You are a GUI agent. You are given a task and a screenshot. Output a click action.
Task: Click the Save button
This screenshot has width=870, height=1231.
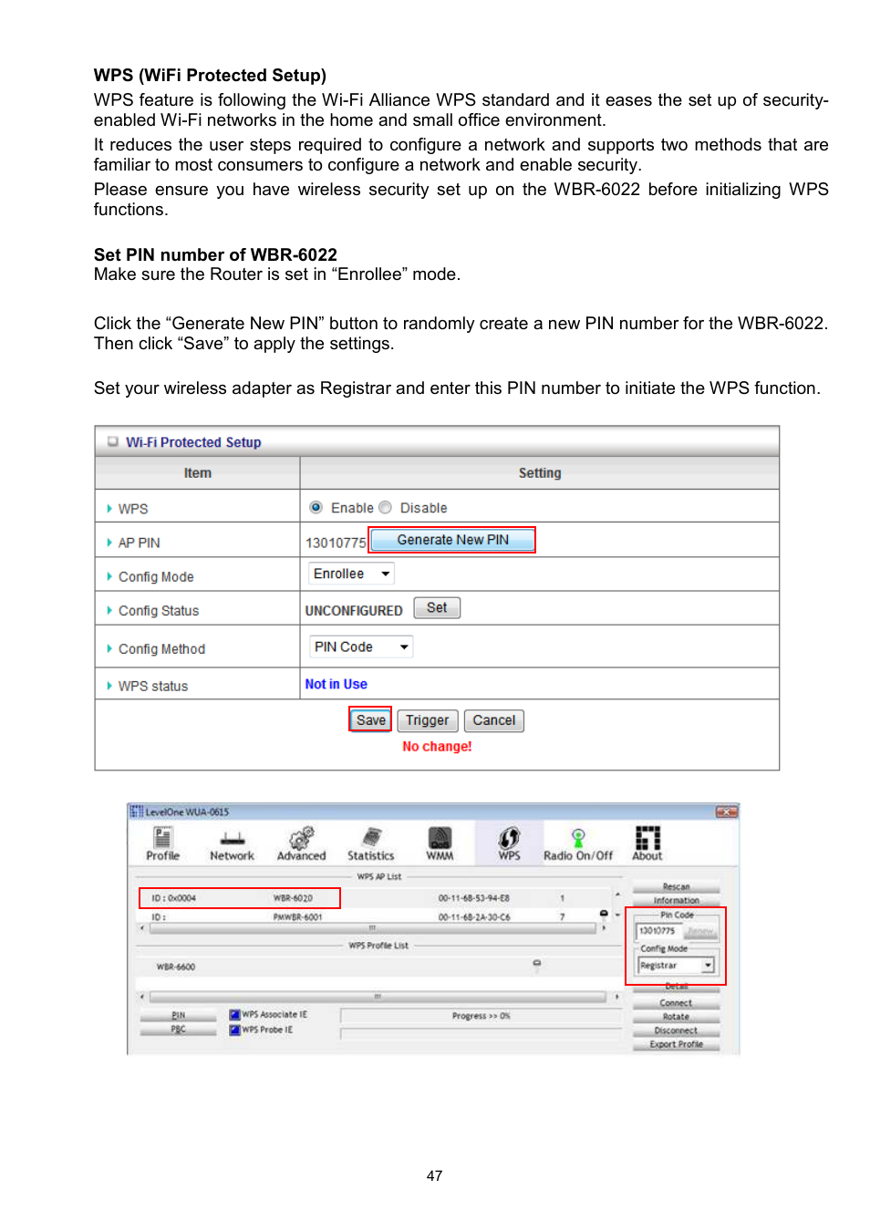[x=370, y=719]
